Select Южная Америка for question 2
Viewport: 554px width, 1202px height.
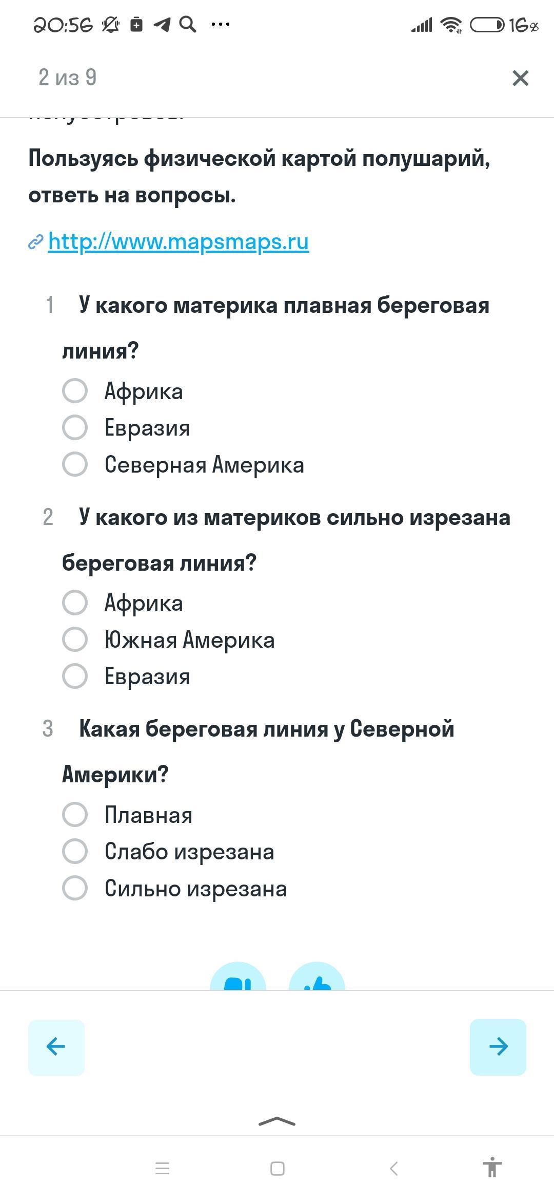point(75,640)
